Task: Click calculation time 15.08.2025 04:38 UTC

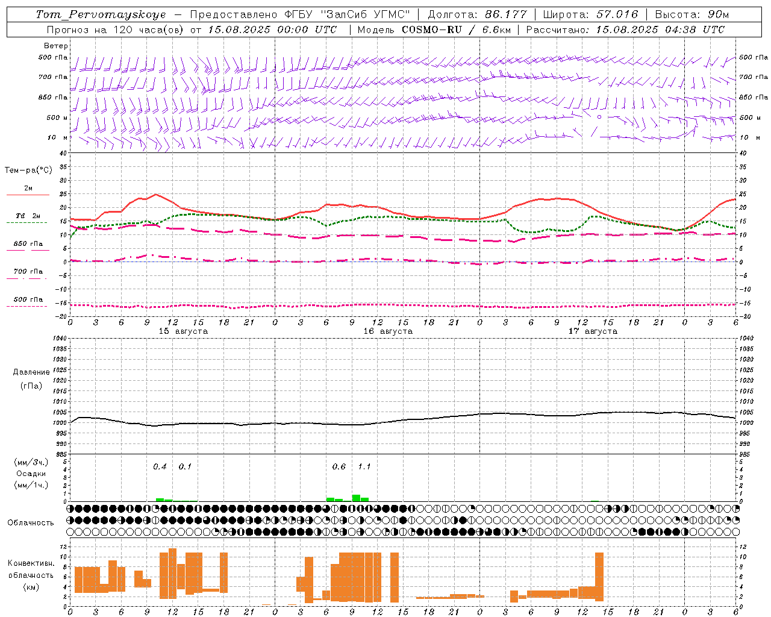Action: (x=660, y=30)
